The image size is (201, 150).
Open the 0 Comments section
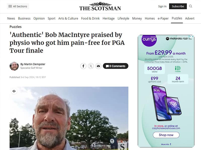pyautogui.click(x=116, y=66)
